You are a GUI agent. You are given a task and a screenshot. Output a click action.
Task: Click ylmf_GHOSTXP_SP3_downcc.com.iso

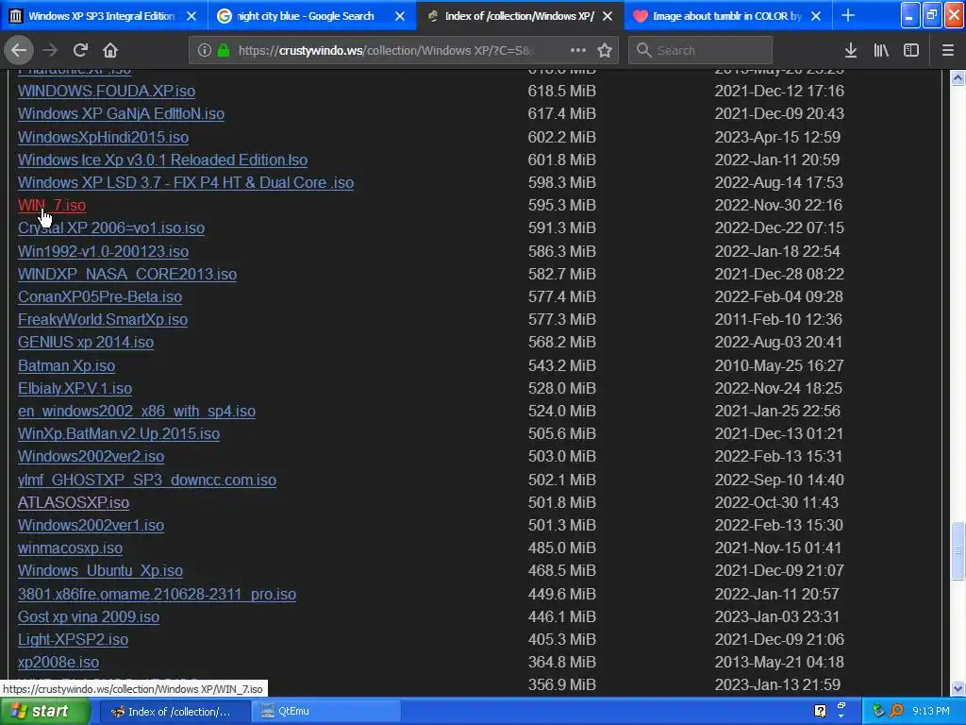click(x=147, y=481)
